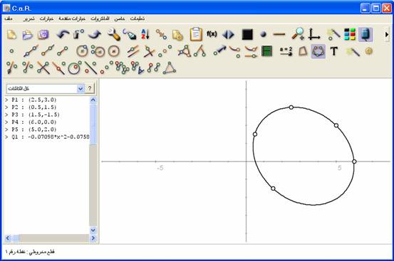Click the magnifier zoom tool icon
Screen dimensions: 394x261
tap(298, 34)
